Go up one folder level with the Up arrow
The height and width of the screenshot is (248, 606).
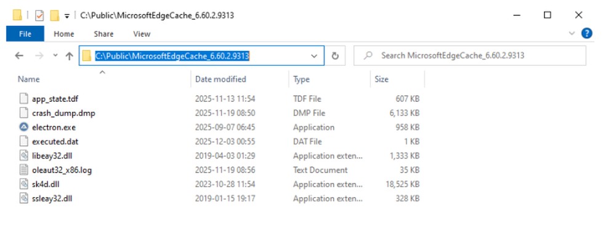click(x=69, y=56)
